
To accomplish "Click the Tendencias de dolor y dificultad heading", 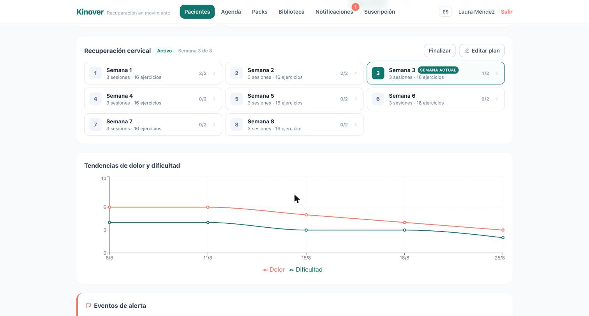I will click(132, 166).
